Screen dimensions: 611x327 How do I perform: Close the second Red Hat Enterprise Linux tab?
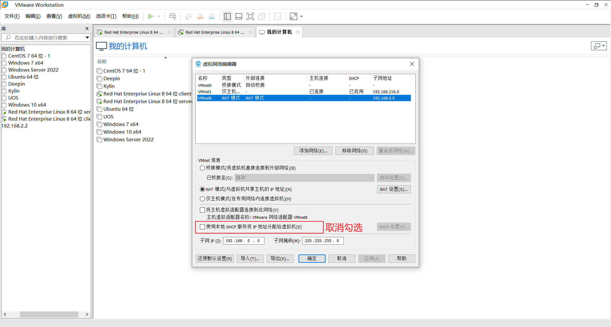coord(250,32)
